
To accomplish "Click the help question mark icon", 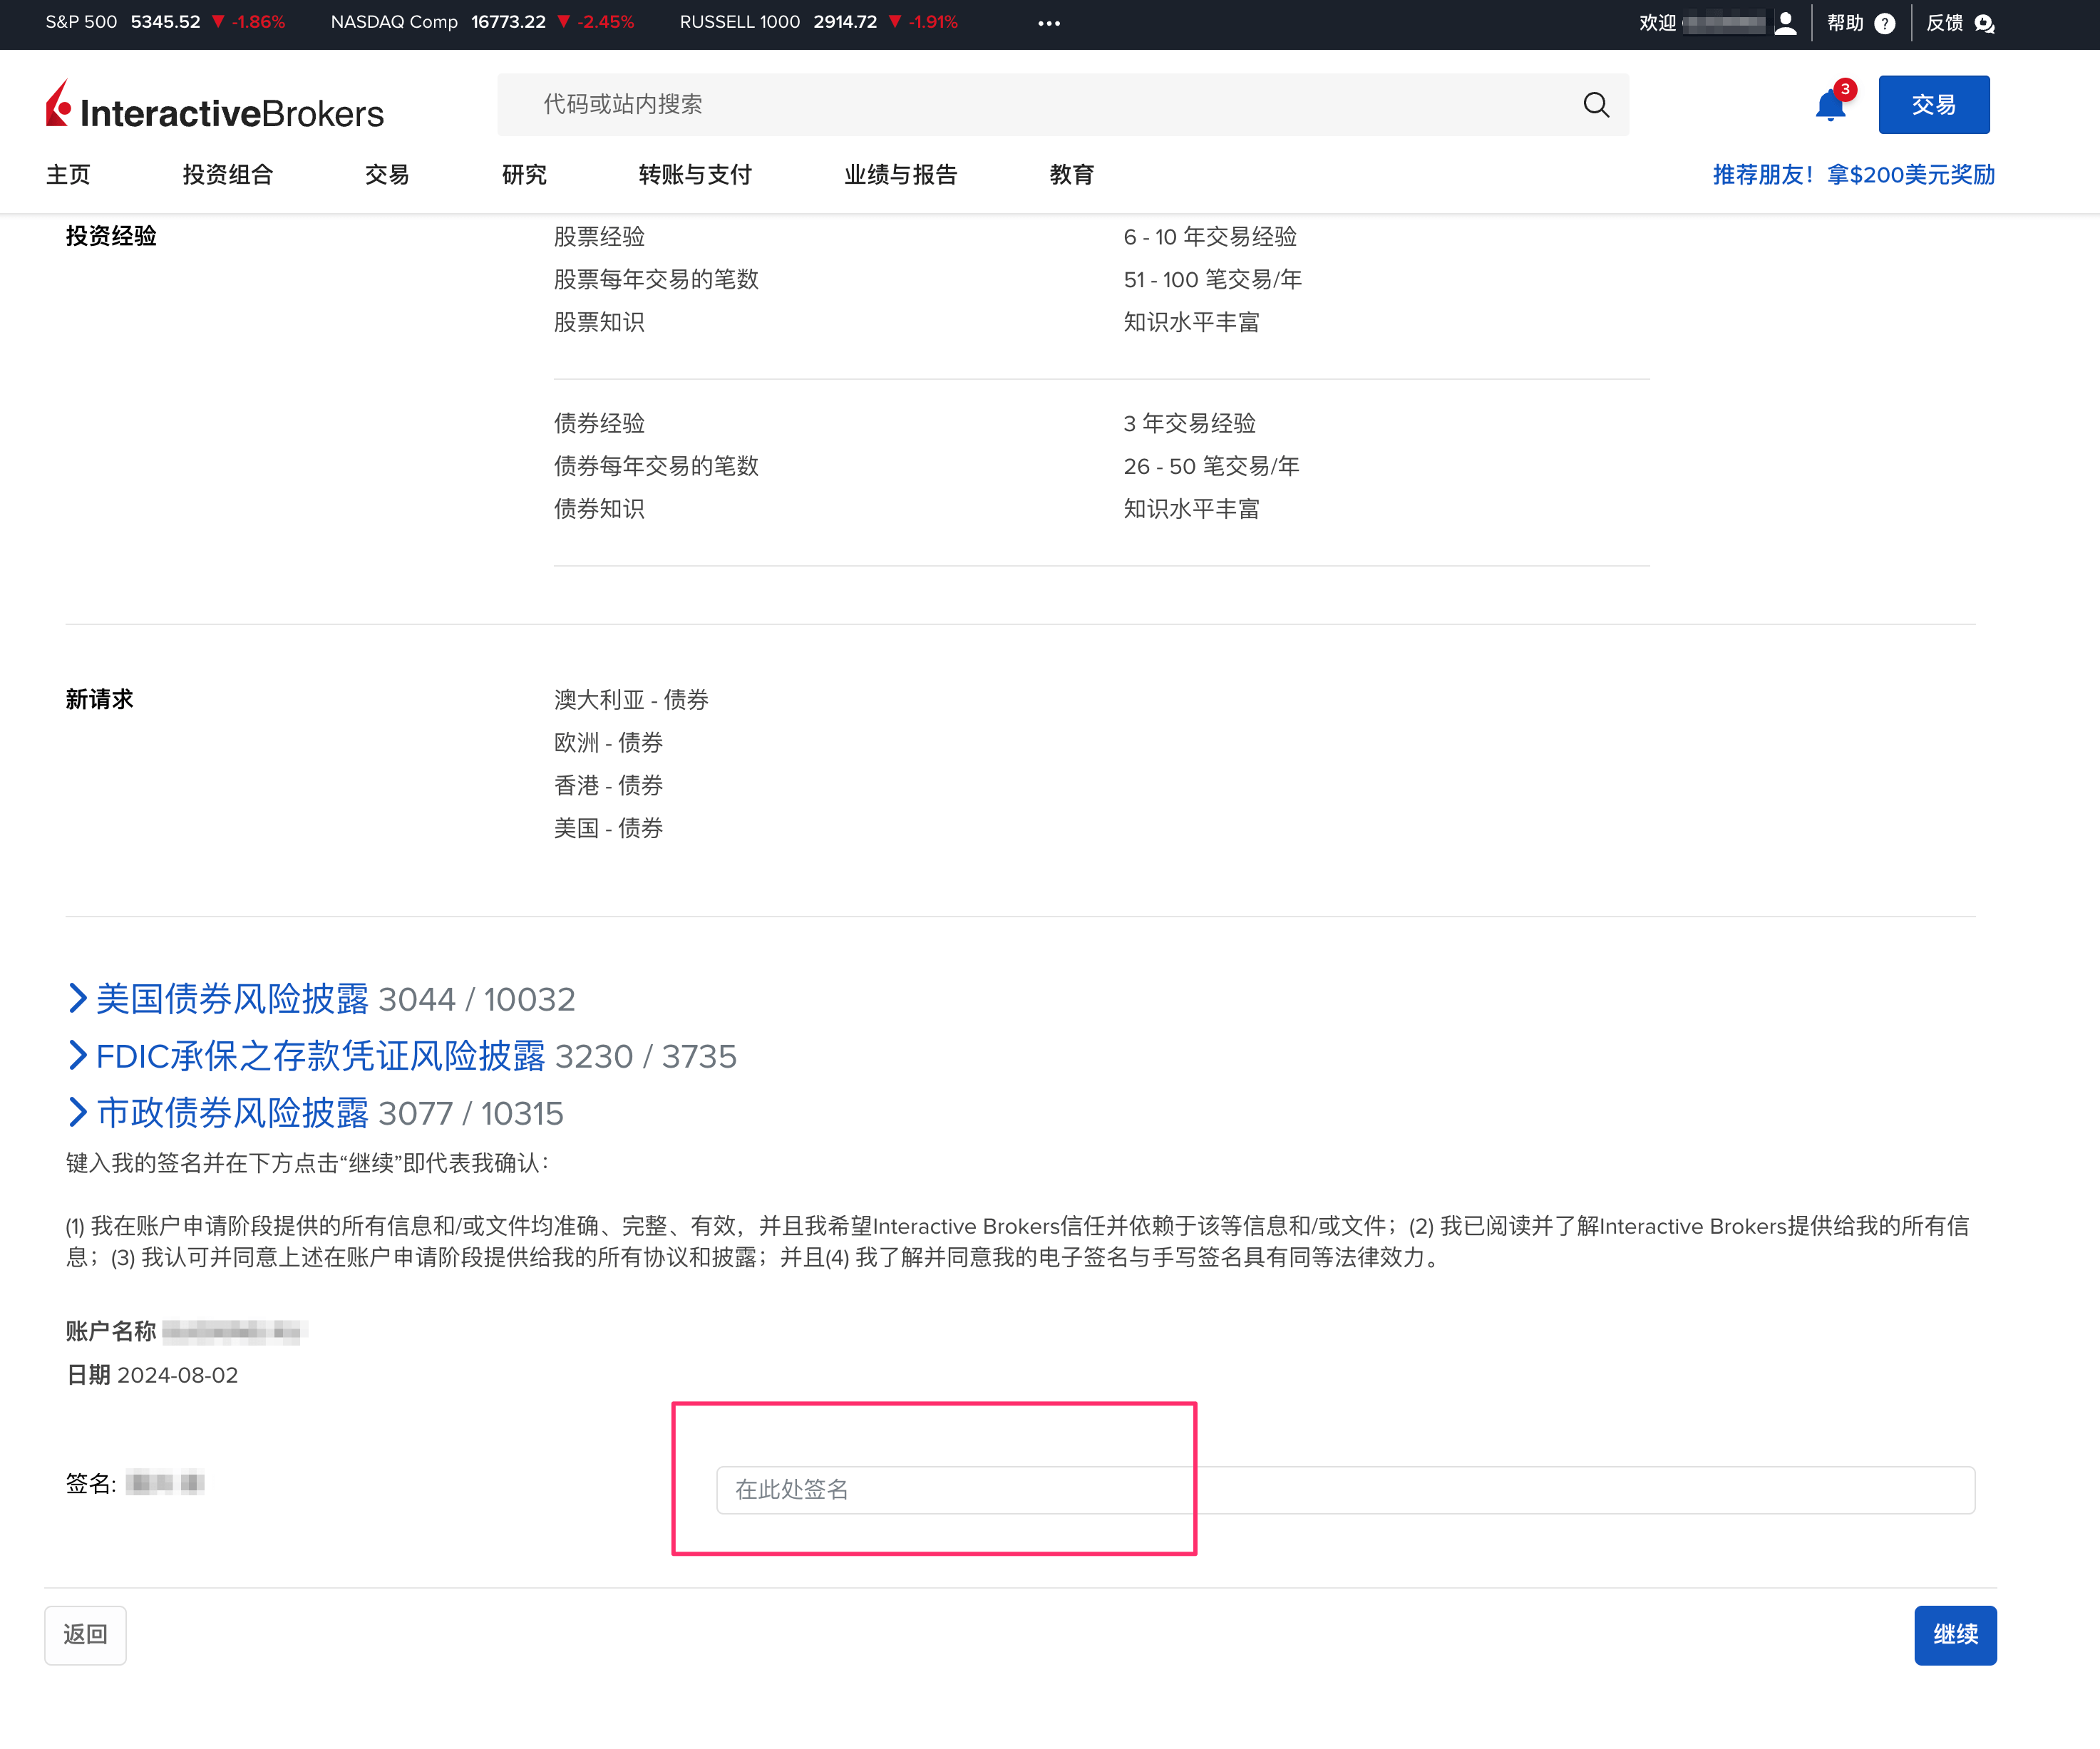I will click(1885, 23).
